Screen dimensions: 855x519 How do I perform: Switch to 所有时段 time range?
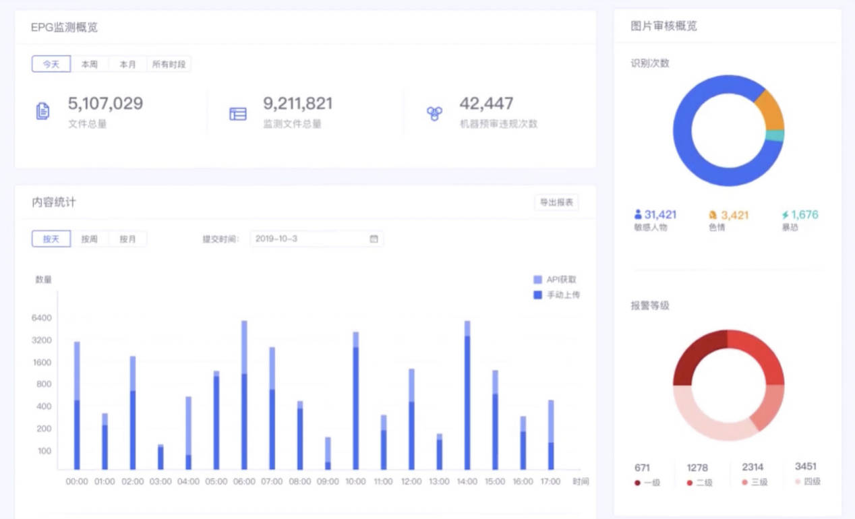(169, 64)
